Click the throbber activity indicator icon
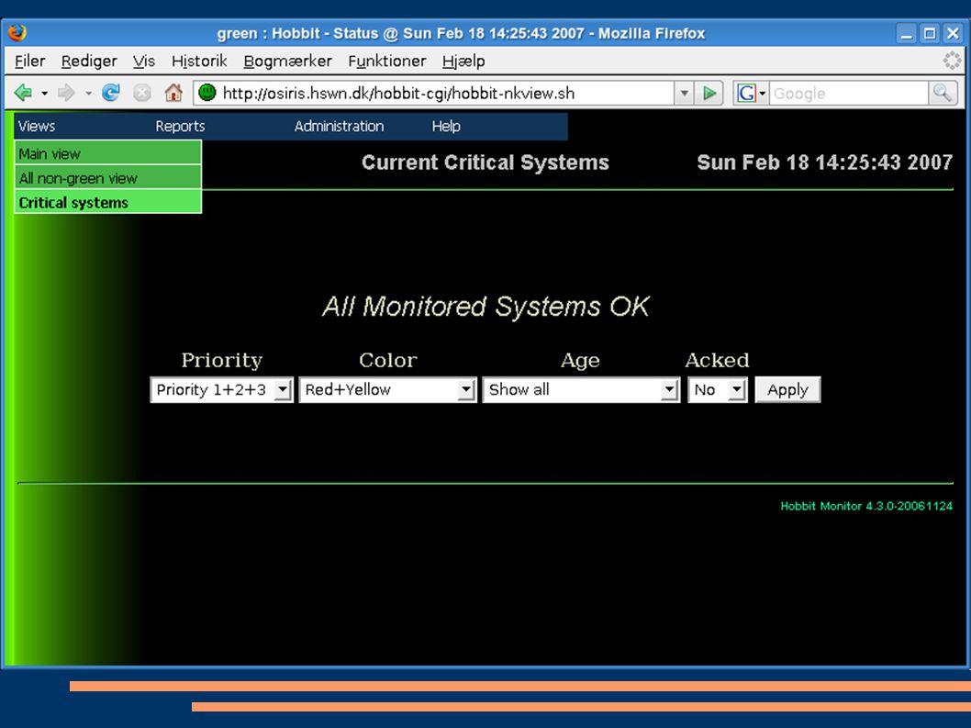The width and height of the screenshot is (971, 728). (x=952, y=61)
